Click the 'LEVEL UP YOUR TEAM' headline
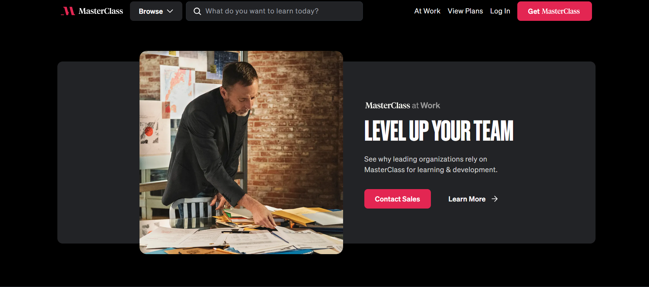Screen dimensions: 649x287 [439, 131]
